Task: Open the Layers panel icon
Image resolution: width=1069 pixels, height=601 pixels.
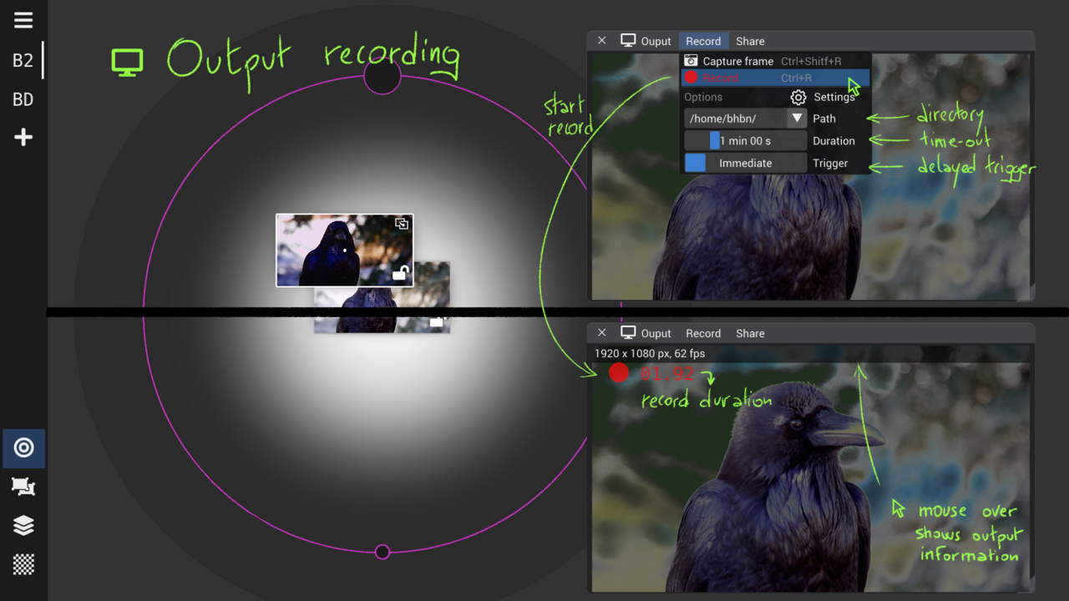Action: 23,525
